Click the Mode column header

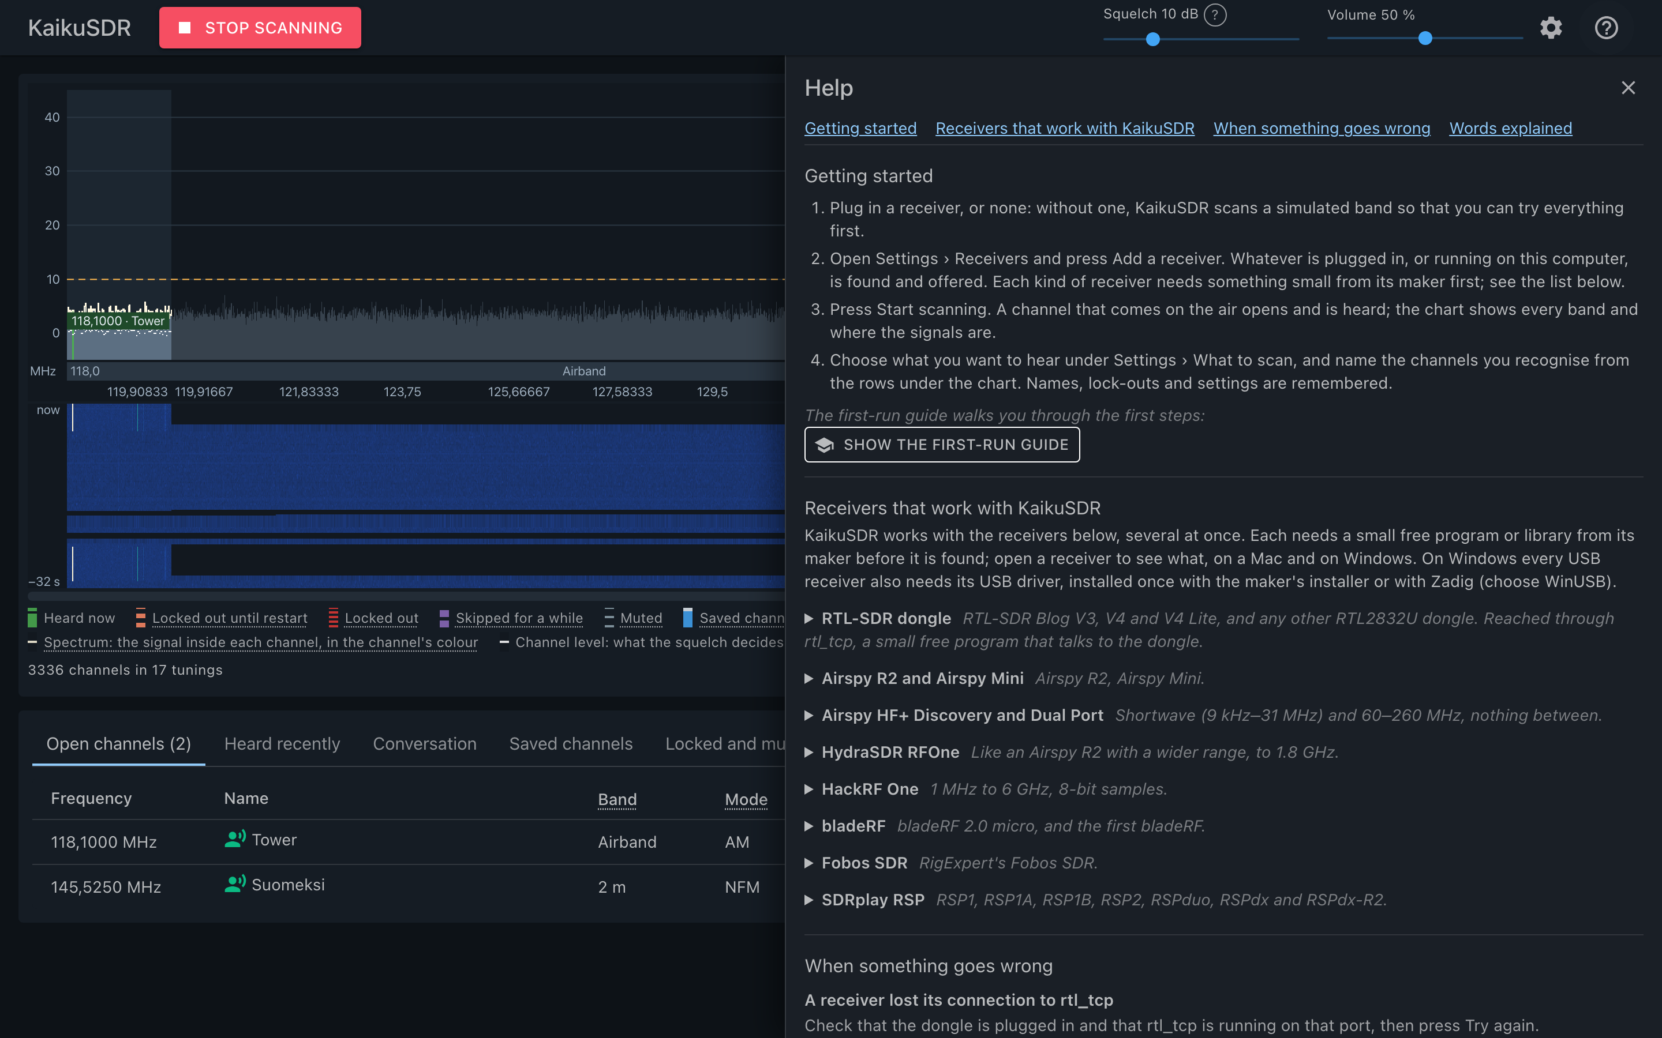click(746, 799)
